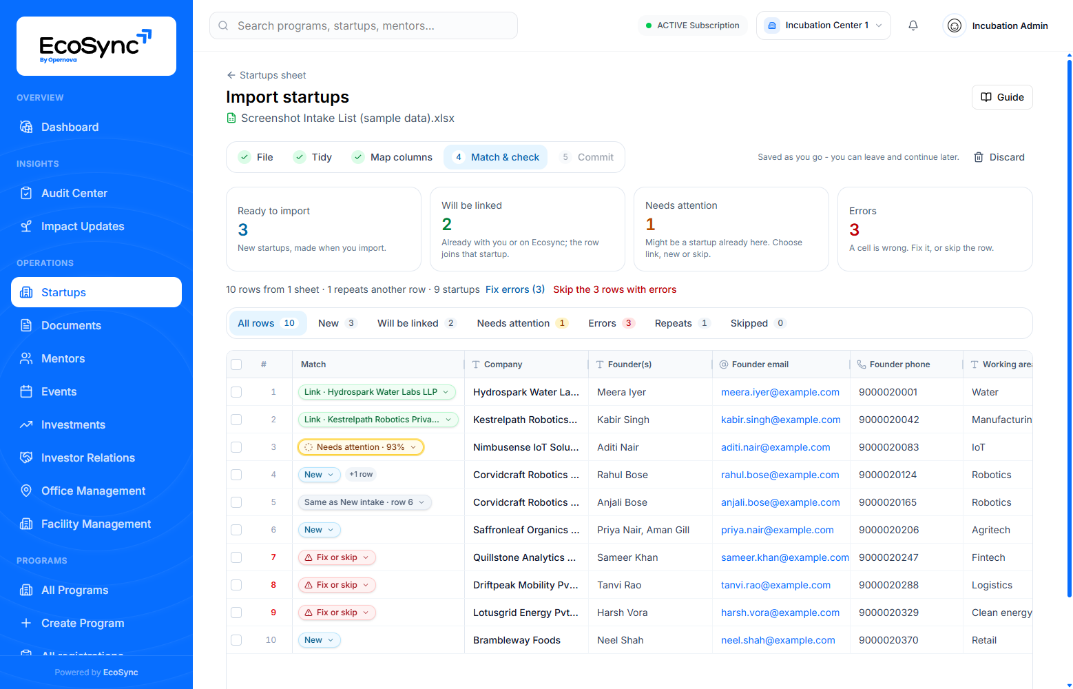Click the +1 row badge on row 4

click(361, 474)
